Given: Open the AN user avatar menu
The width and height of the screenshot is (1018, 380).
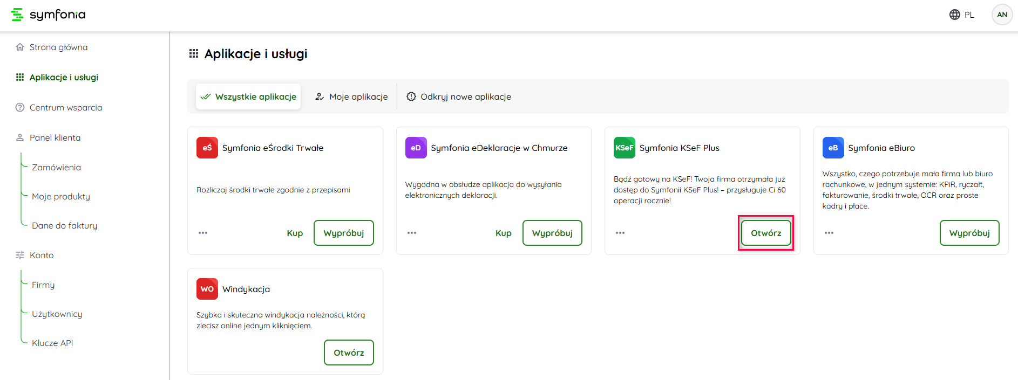Looking at the screenshot, I should [1002, 15].
